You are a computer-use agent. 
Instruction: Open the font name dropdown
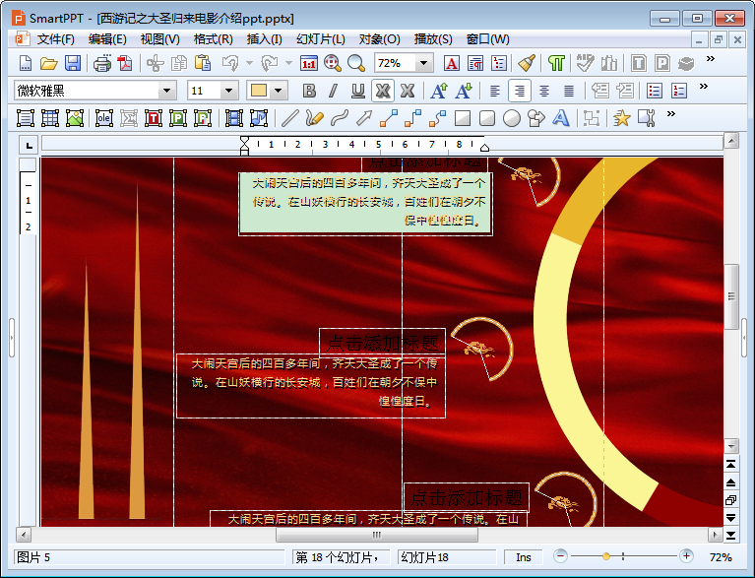(x=166, y=91)
